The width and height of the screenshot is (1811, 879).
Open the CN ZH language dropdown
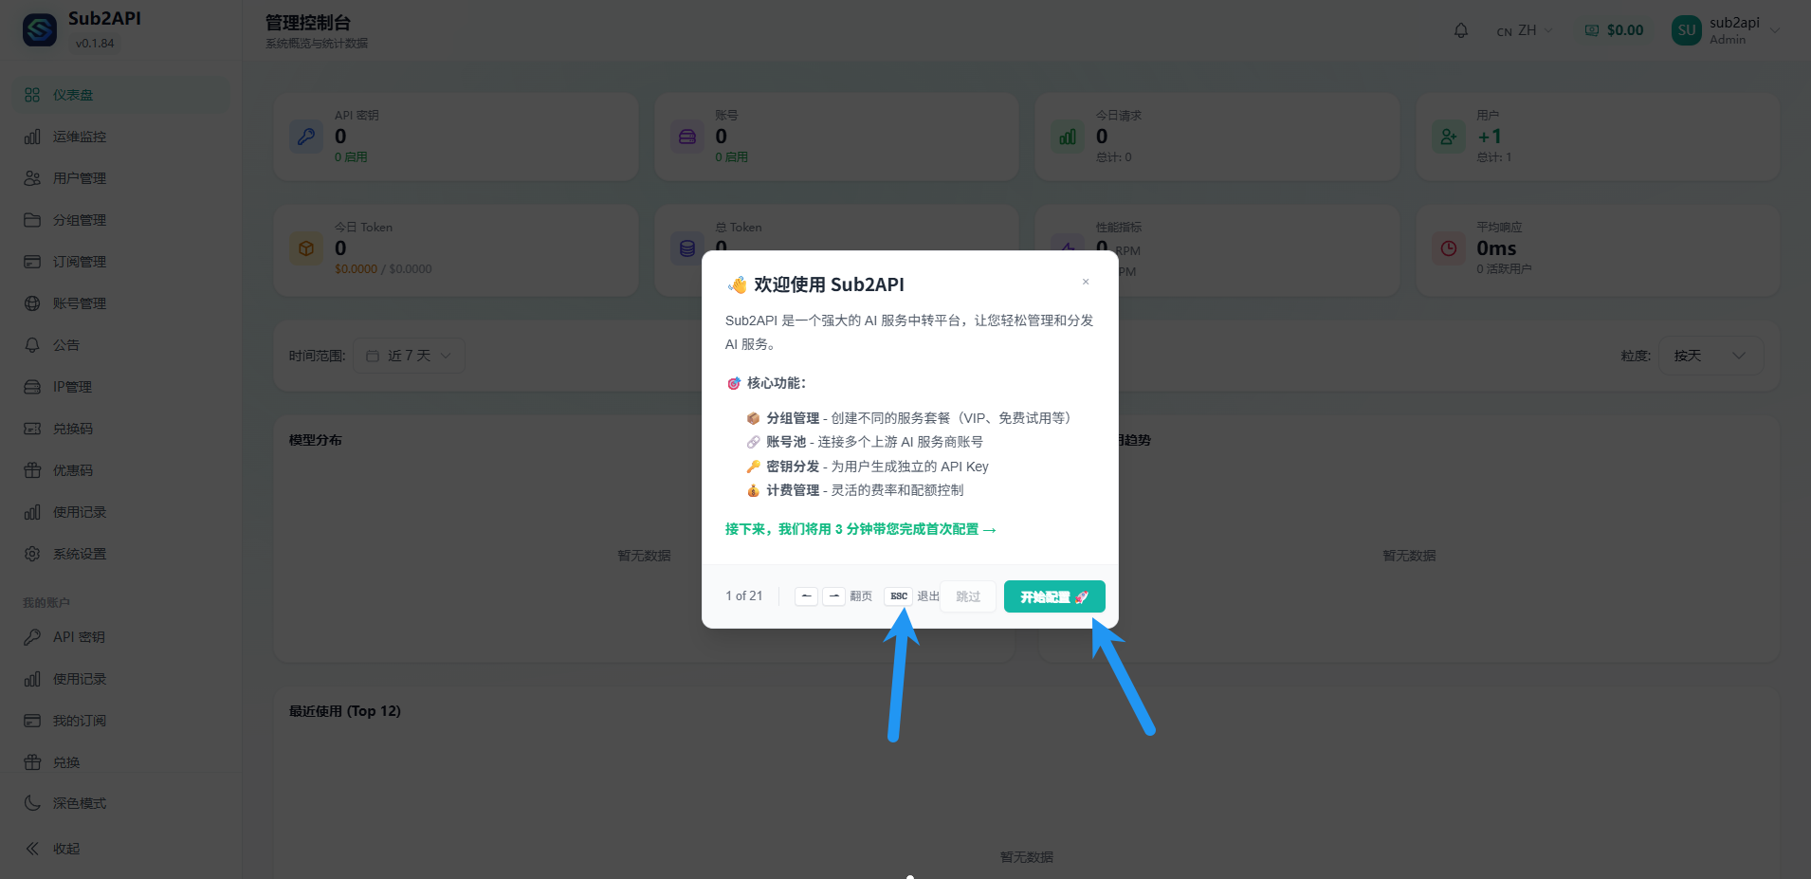tap(1523, 29)
